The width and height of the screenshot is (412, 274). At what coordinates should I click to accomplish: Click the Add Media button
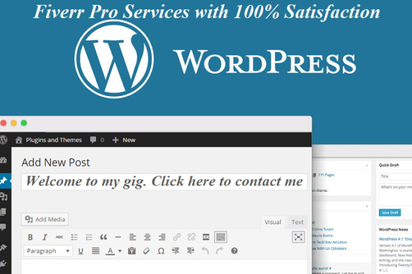click(x=45, y=219)
